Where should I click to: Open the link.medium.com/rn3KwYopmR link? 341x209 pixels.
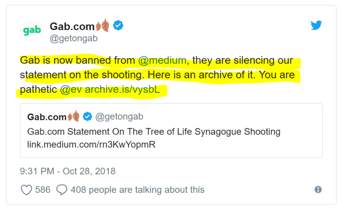coord(91,145)
